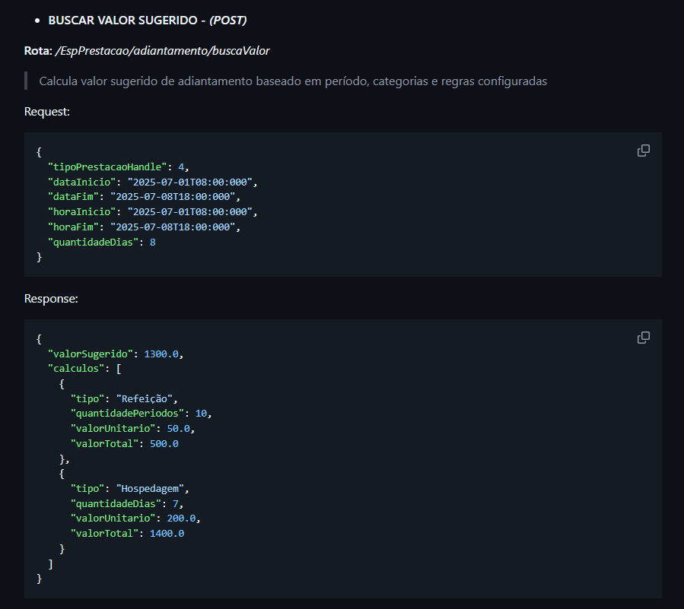Click the "horaInicio" key in the request
This screenshot has height=609, width=684.
[81, 212]
